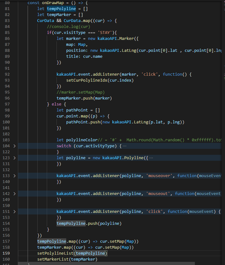The height and width of the screenshot is (265, 225).
Task: Unfold the mouseover listener at line 133
Action: click(x=14, y=176)
